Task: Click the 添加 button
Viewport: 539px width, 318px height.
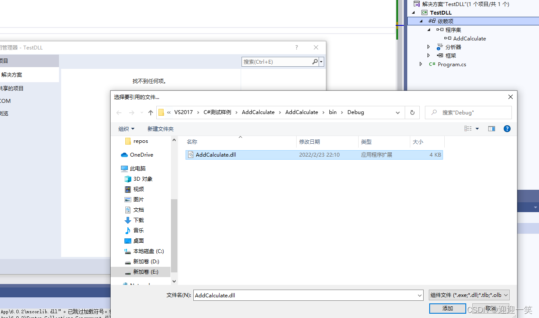Action: (447, 308)
